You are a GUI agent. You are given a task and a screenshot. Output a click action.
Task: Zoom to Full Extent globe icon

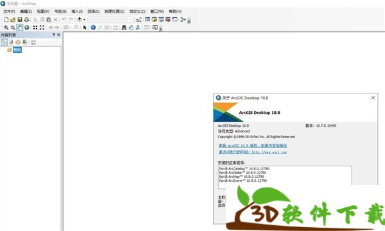[x=26, y=28]
